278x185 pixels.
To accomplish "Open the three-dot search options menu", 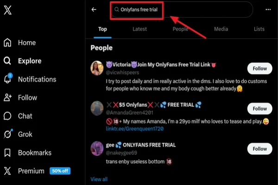I will tap(268, 9).
